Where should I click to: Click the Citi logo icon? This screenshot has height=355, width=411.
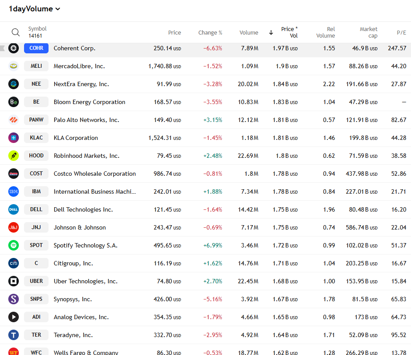click(x=14, y=263)
